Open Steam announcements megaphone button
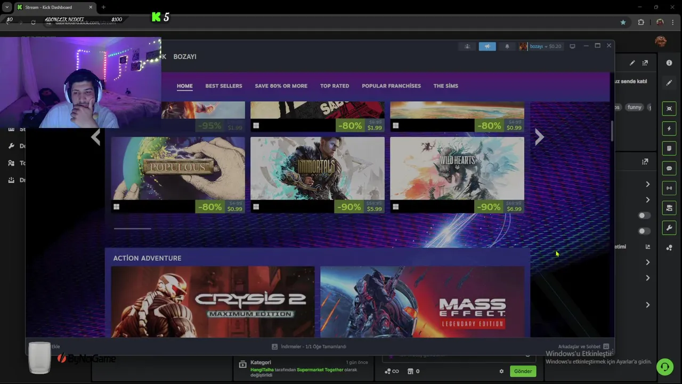Image resolution: width=682 pixels, height=384 pixels. (x=487, y=46)
